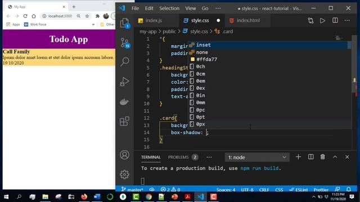Add a new terminal with plus icon

pos(298,157)
